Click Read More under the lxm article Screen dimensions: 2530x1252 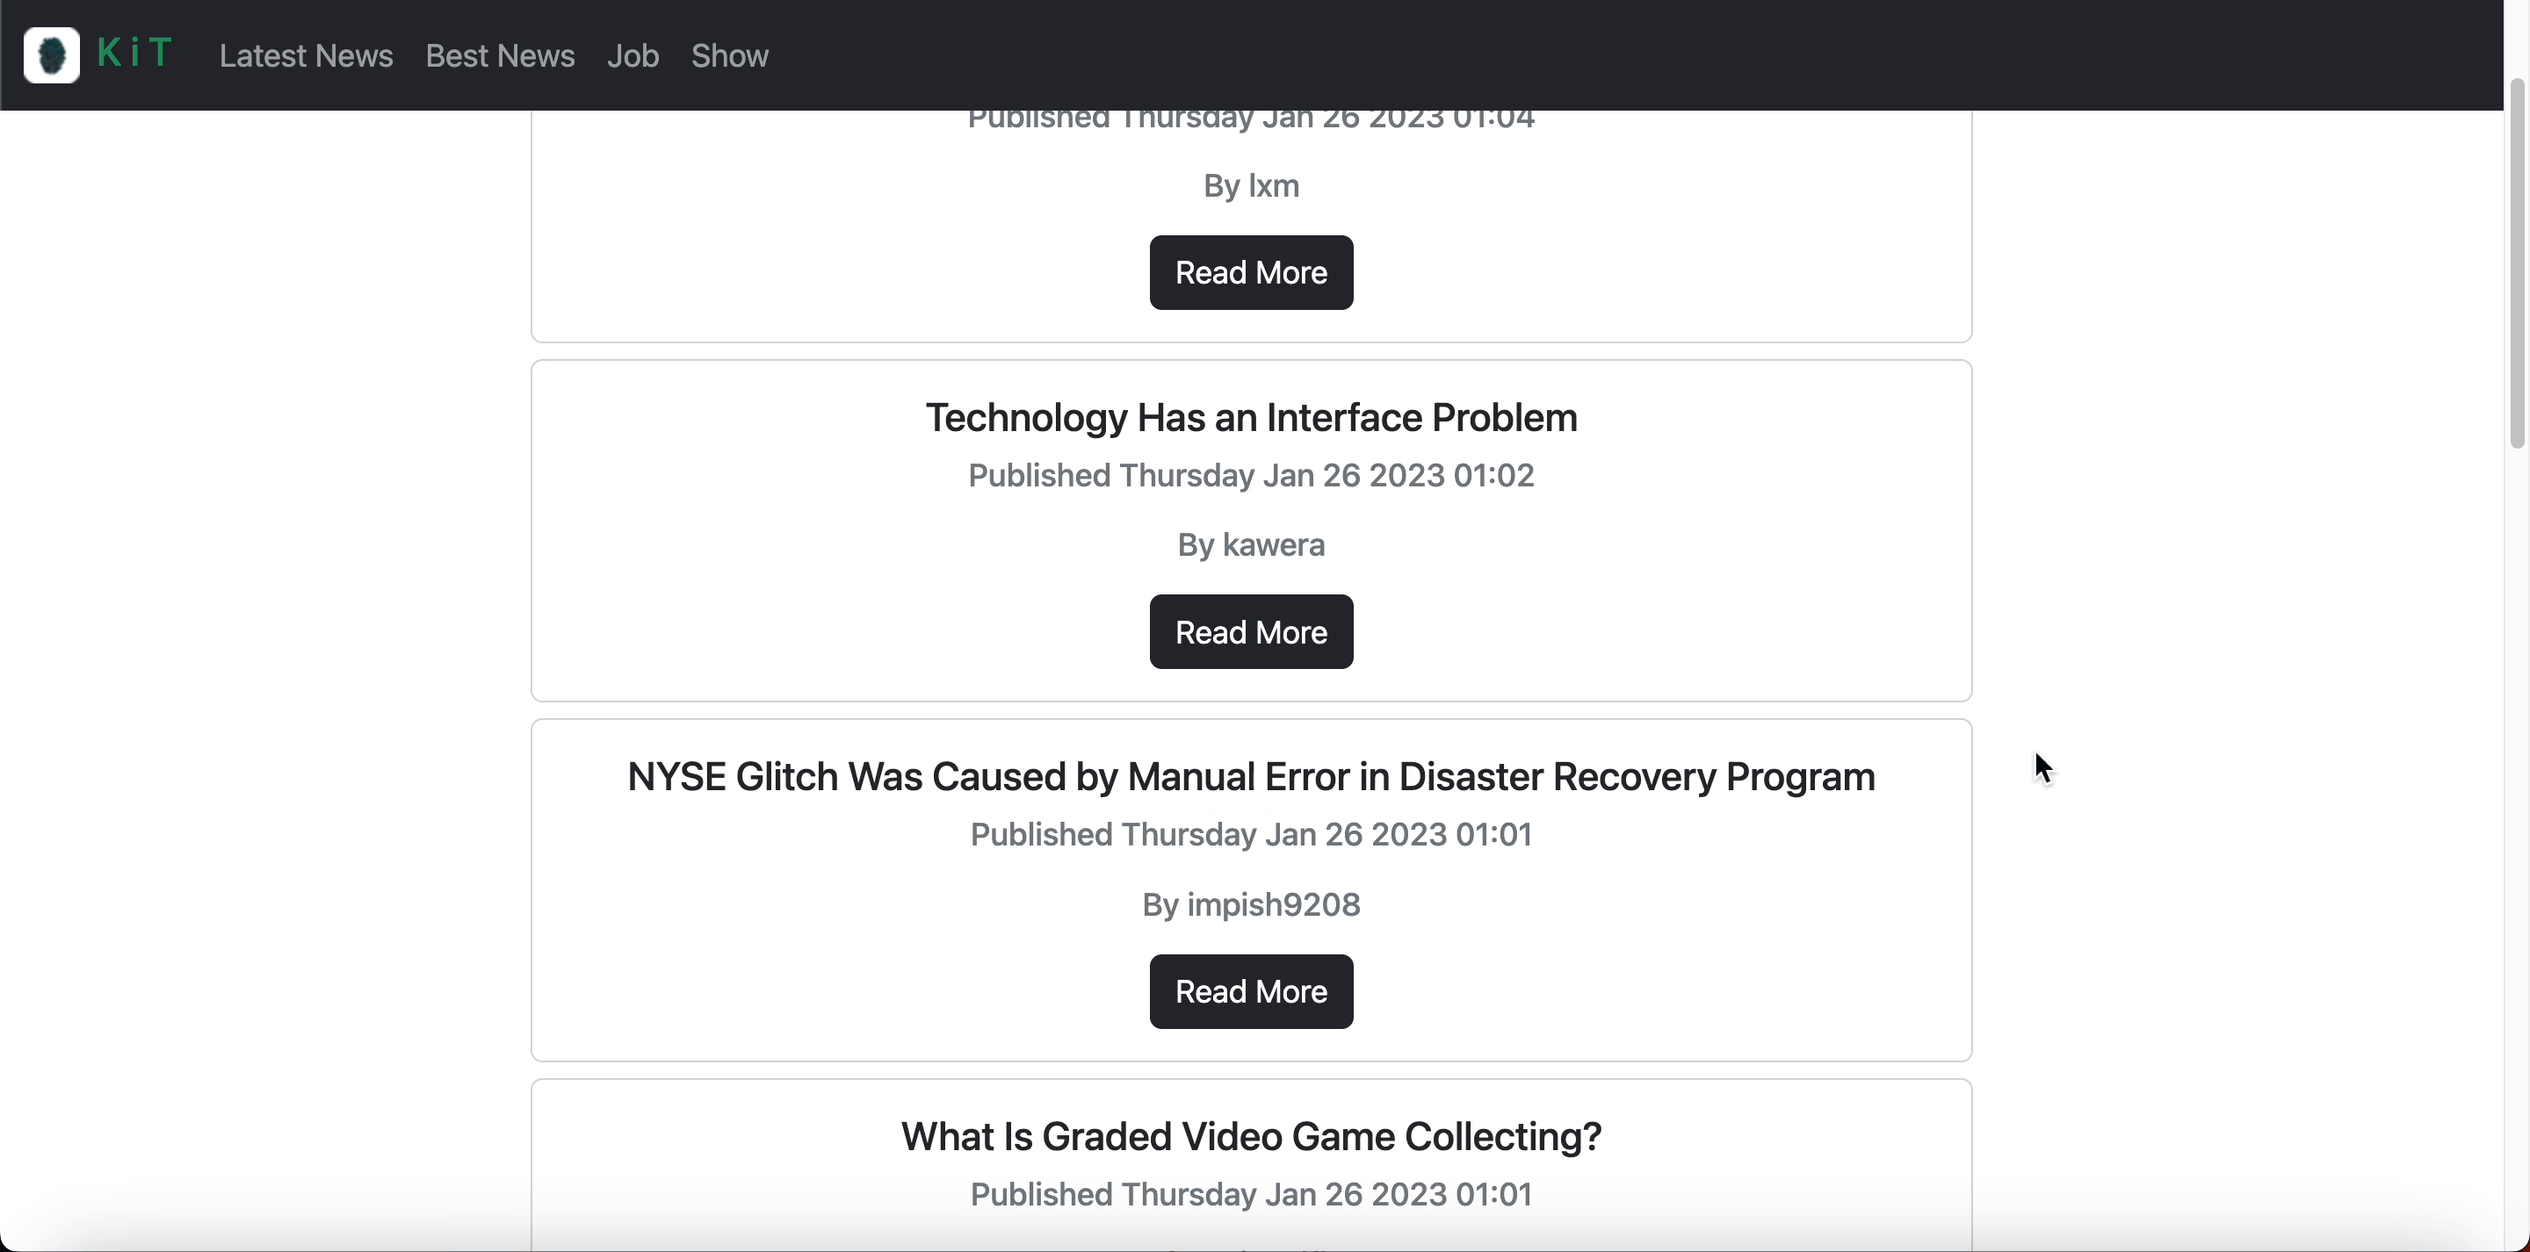(1250, 272)
